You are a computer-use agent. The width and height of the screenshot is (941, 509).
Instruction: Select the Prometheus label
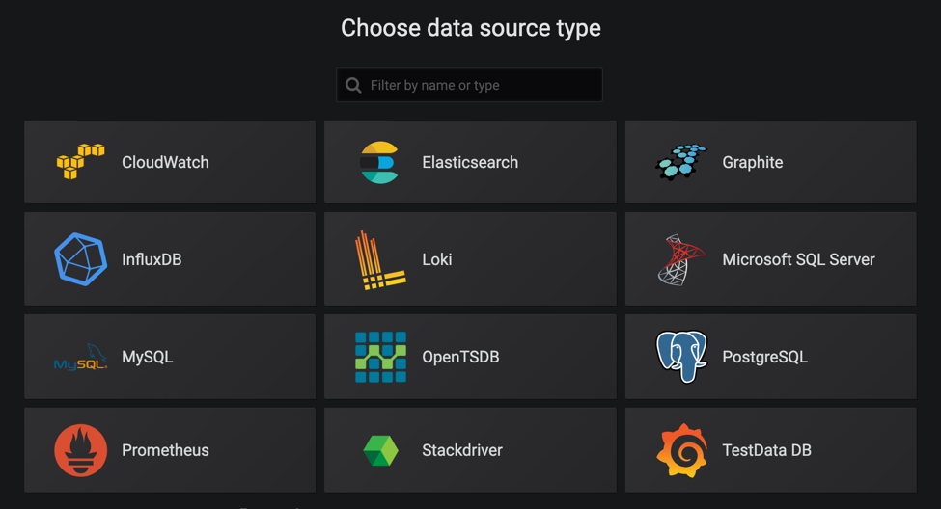point(165,450)
